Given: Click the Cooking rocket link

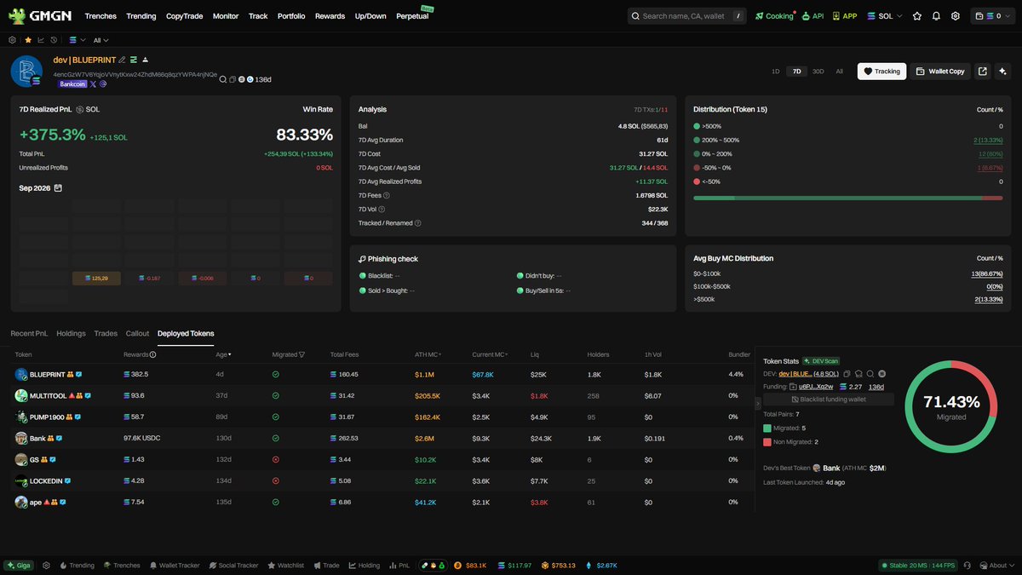Looking at the screenshot, I should [x=773, y=16].
